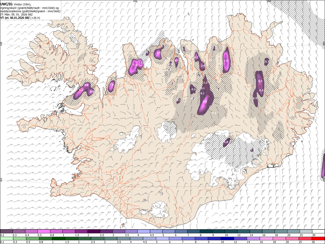Screen dimensions: 325x244
Task: Click the rain legend grey-green swatch at 3
Action: click(x=110, y=238)
